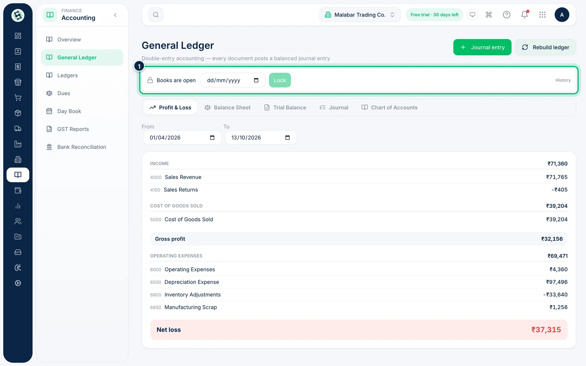
Task: Open the From date calendar picker
Action: click(x=212, y=138)
